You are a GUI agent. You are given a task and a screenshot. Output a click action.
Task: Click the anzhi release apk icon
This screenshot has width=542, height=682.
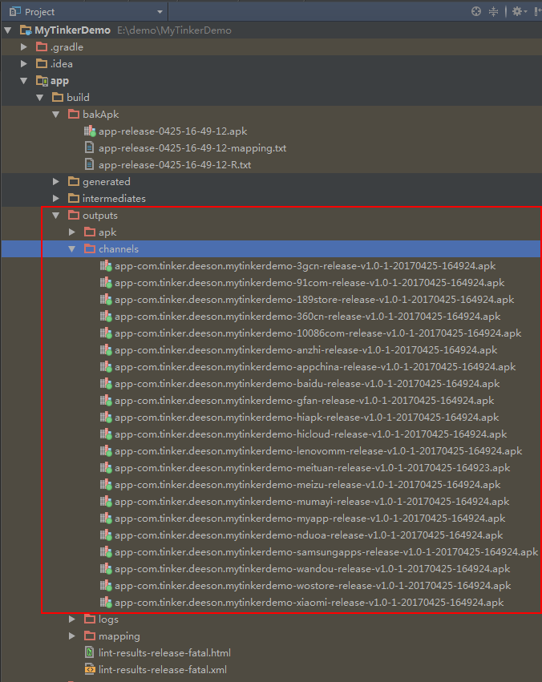pos(106,350)
